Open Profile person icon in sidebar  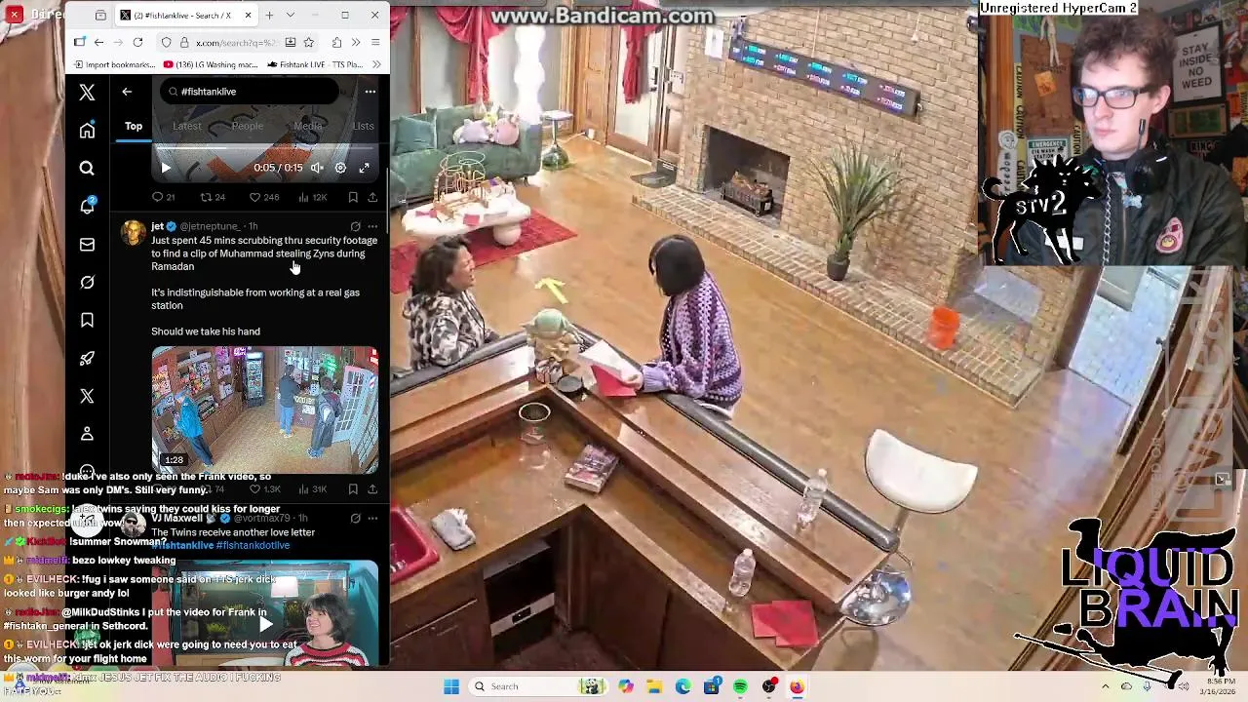tap(87, 434)
